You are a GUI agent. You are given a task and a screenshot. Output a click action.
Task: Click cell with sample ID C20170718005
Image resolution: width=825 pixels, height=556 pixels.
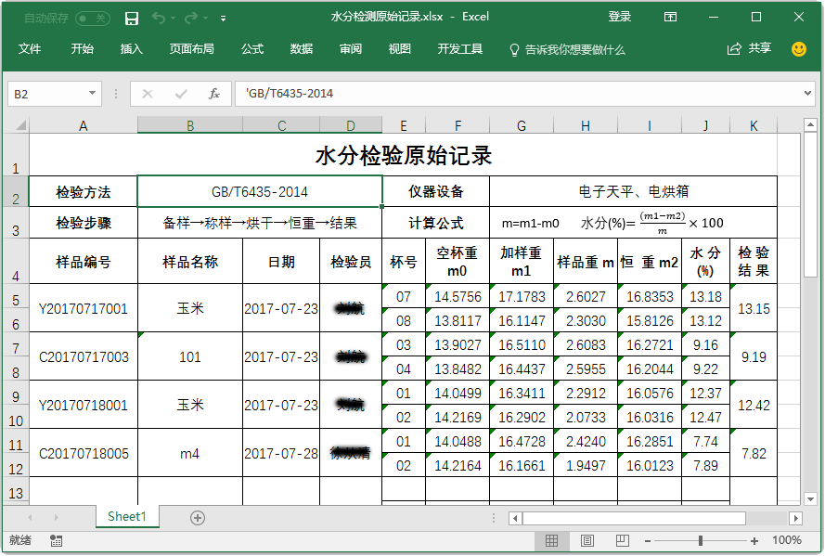84,453
